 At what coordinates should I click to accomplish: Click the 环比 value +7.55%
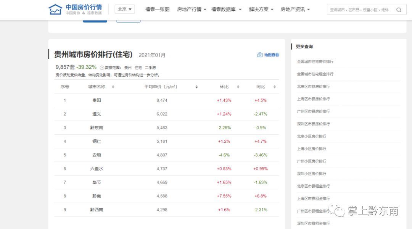tap(224, 196)
